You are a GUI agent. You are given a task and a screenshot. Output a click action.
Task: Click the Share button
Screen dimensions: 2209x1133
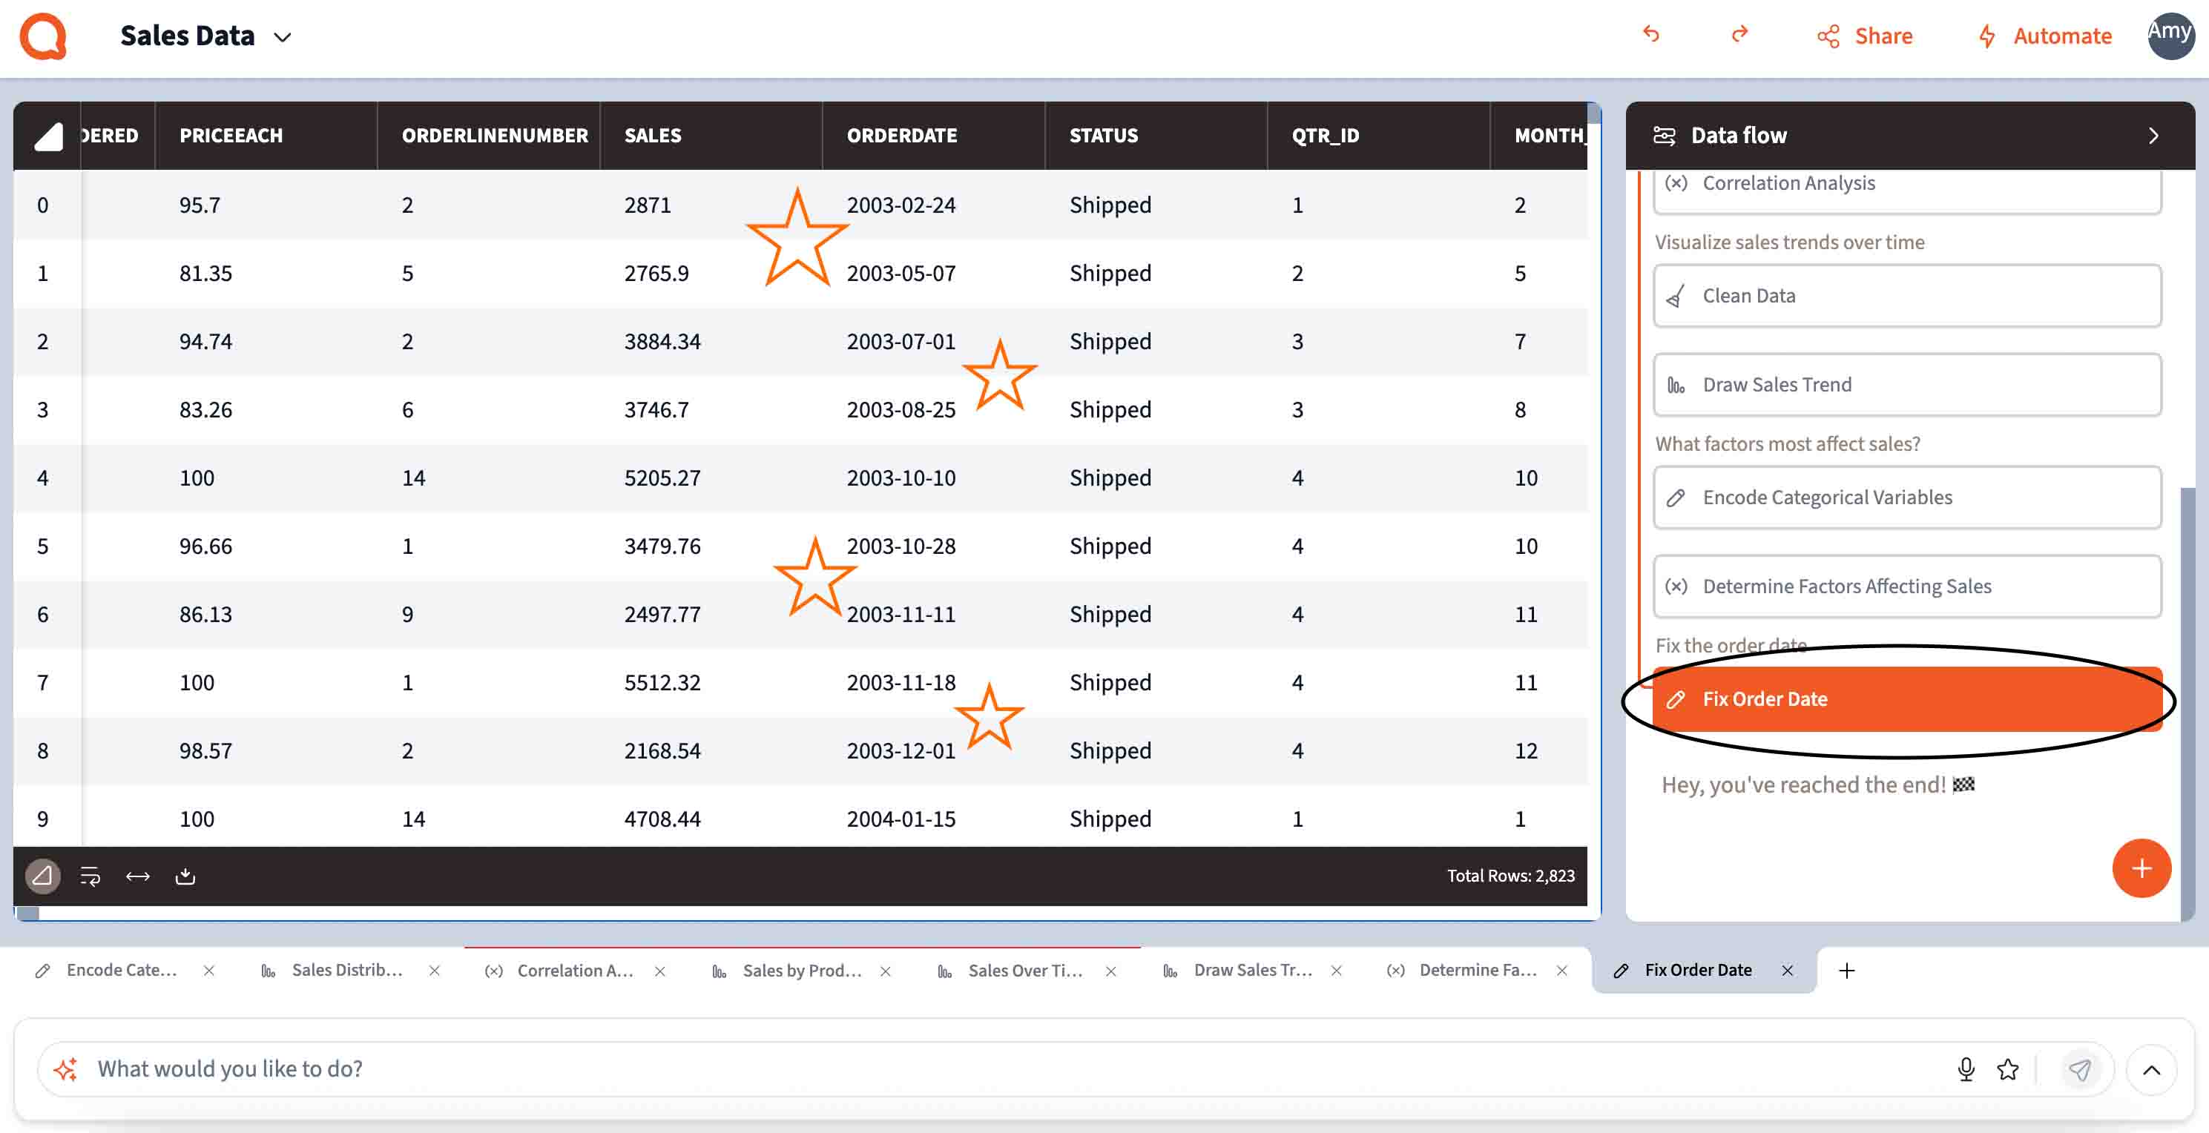click(1865, 35)
